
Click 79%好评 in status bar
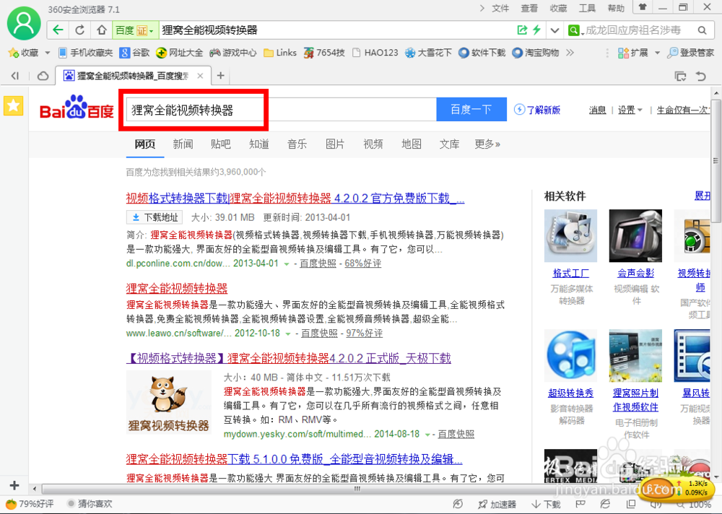coord(30,504)
